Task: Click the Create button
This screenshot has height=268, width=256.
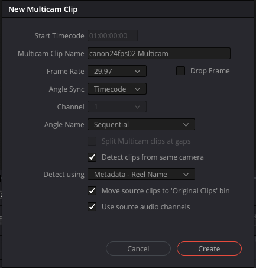Action: [209, 248]
